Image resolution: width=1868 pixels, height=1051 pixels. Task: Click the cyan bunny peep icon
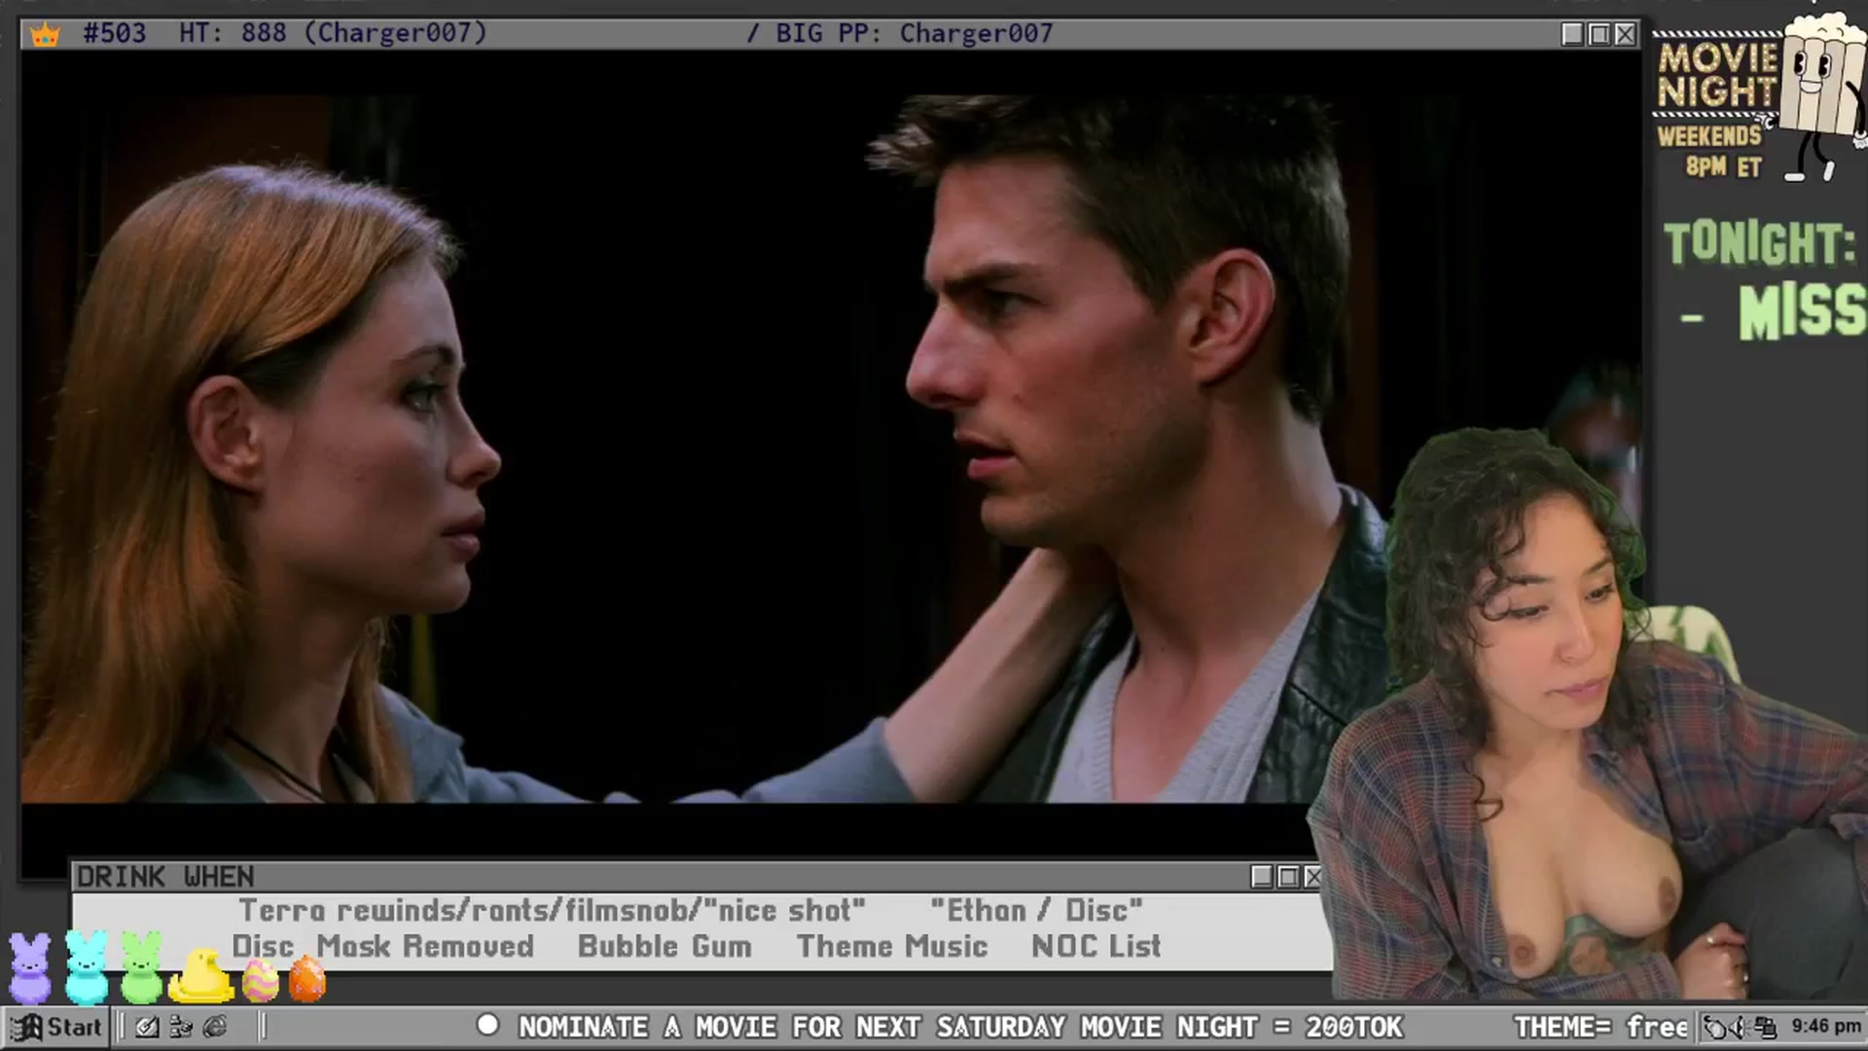click(87, 968)
